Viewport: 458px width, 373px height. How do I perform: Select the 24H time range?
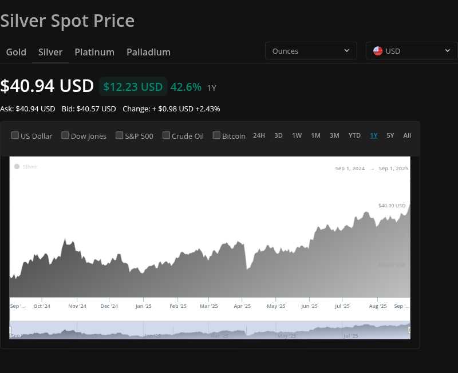[x=259, y=135]
